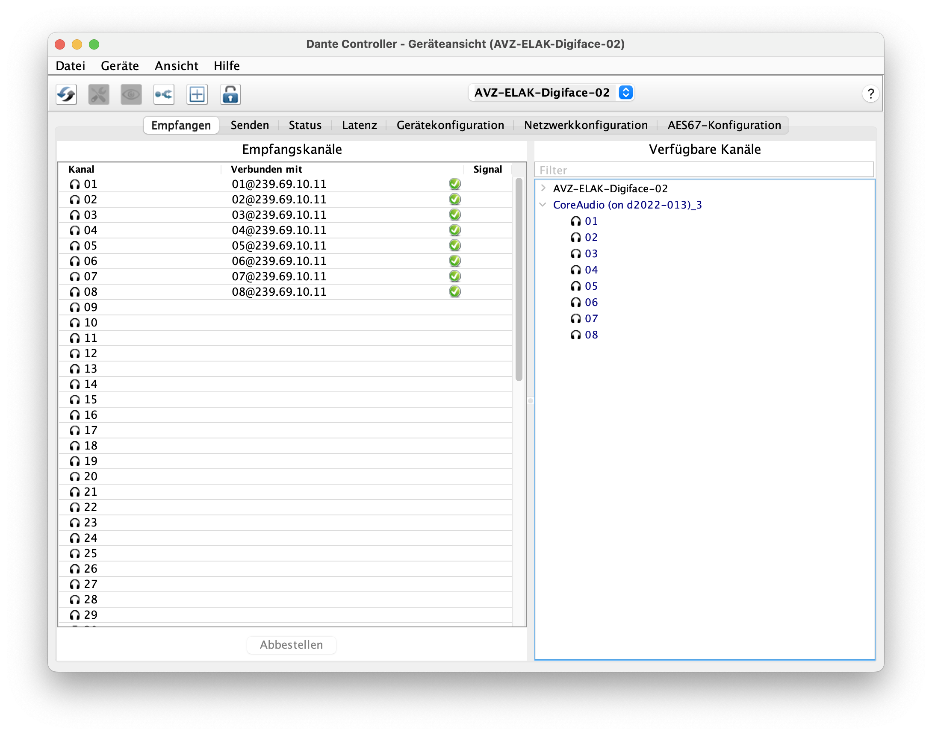Screen dimensions: 932x735
Task: Activate the Identify device eye icon
Action: click(x=131, y=94)
